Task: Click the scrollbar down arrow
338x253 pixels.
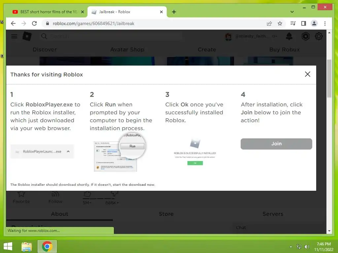Action: [329, 231]
